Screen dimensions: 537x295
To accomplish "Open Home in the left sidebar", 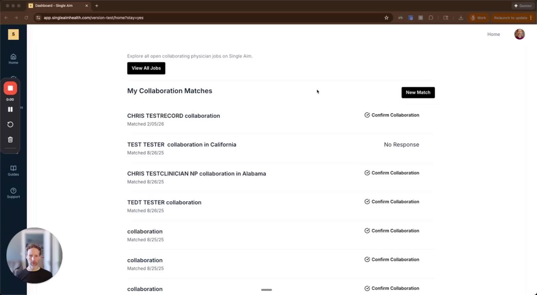I will pos(13,59).
